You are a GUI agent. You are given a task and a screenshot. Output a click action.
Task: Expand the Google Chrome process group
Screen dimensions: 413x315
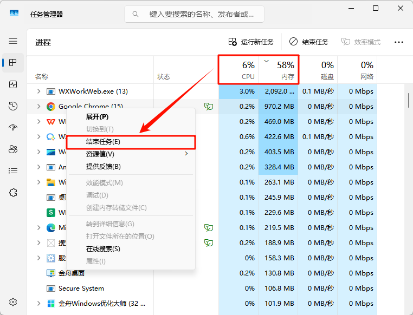coord(38,107)
